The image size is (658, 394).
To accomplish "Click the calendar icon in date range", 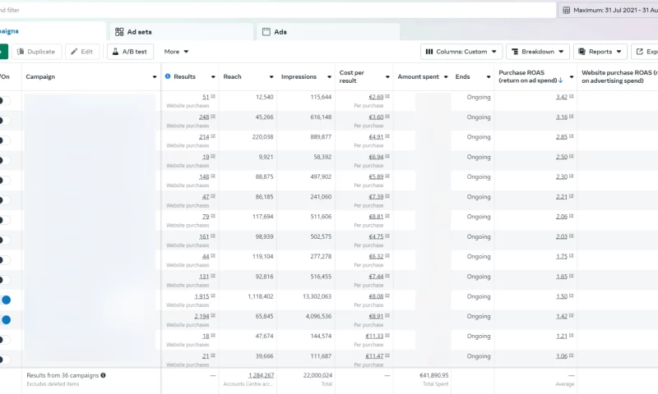I will tap(566, 11).
